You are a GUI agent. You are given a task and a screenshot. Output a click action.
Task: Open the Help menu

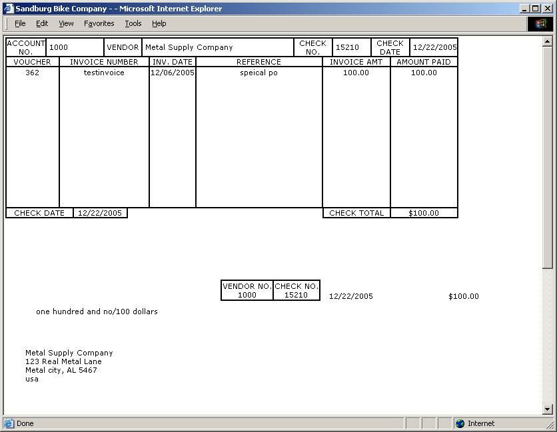[x=159, y=23]
